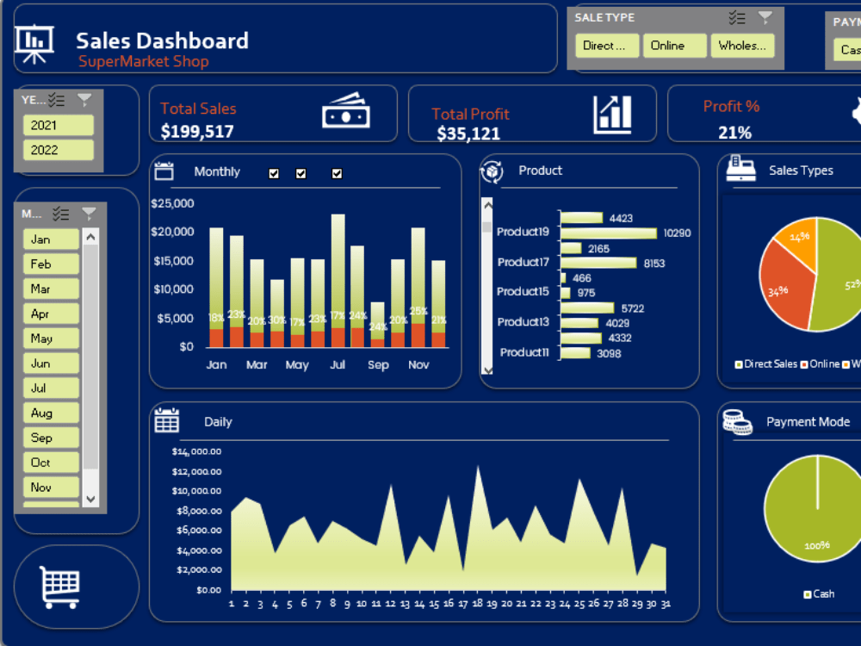Select year 2021 in slicer
This screenshot has width=861, height=646.
pos(59,125)
